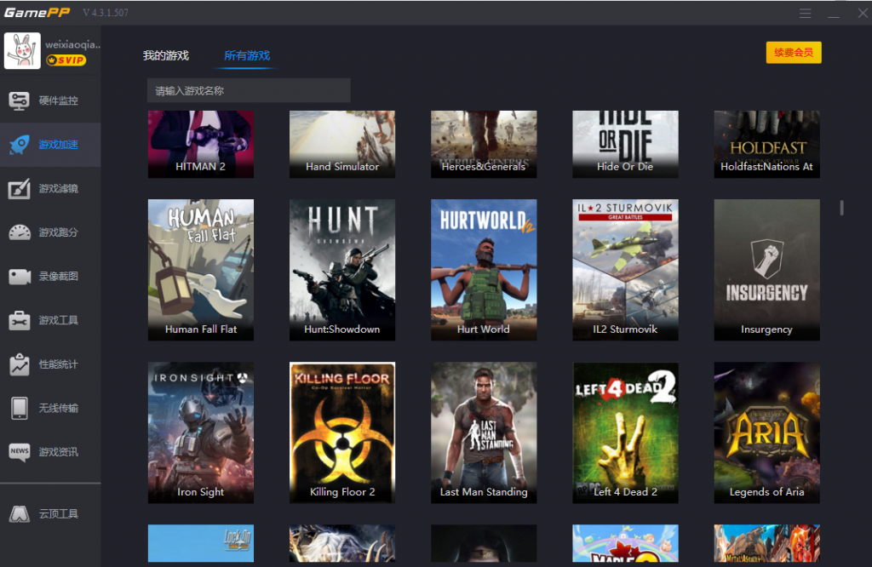Select the Iron Sight game cover
This screenshot has width=872, height=567.
[x=201, y=432]
